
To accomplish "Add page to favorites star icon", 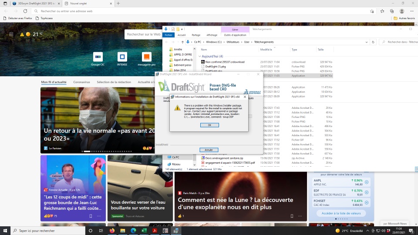I will pyautogui.click(x=372, y=11).
